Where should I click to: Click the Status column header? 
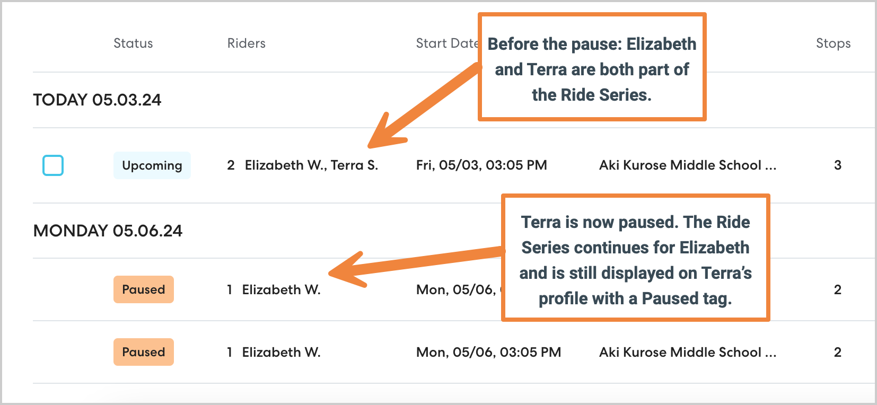133,43
